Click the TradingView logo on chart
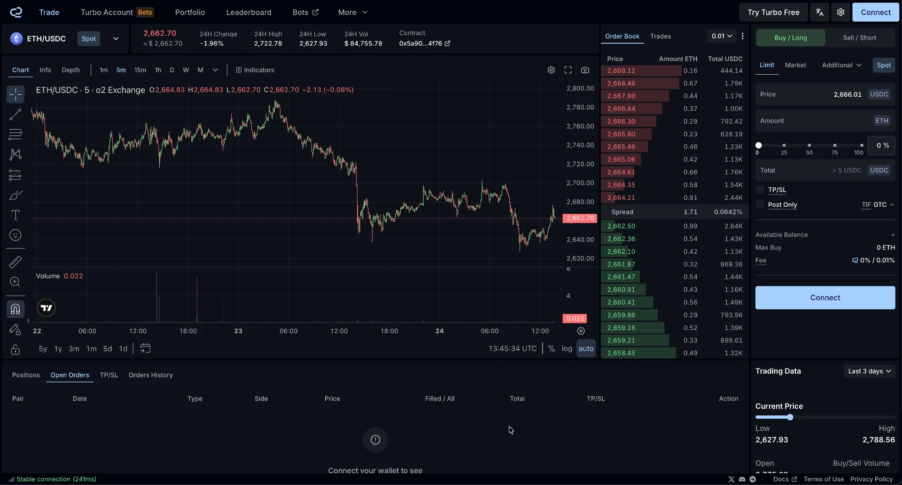The width and height of the screenshot is (902, 485). (47, 308)
